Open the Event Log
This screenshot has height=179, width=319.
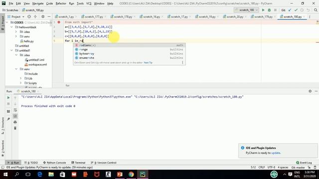304,163
